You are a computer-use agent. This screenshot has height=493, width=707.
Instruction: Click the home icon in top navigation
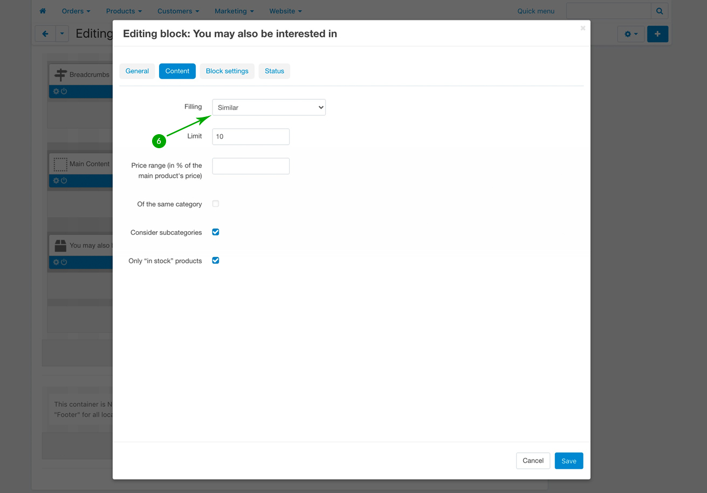(x=43, y=11)
